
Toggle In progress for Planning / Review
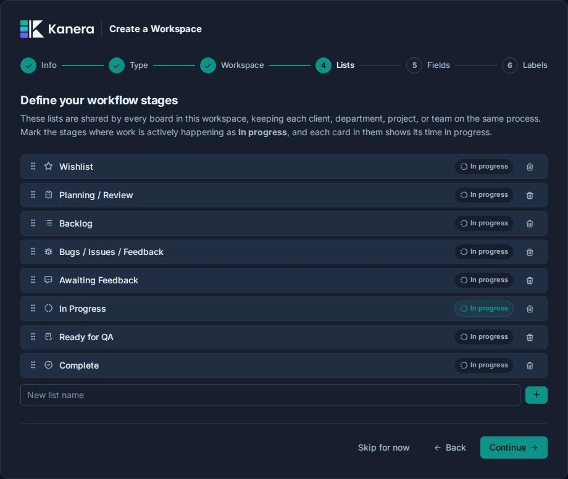(483, 195)
